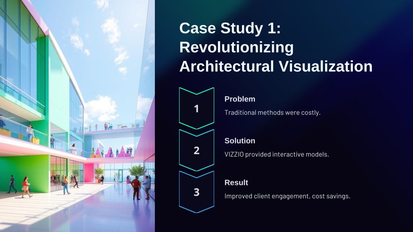Click the step 2 chevron badge

tap(196, 150)
